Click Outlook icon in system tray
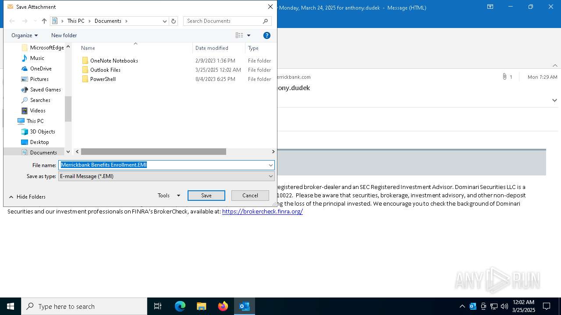Screen dimensions: 561x315 (473, 306)
